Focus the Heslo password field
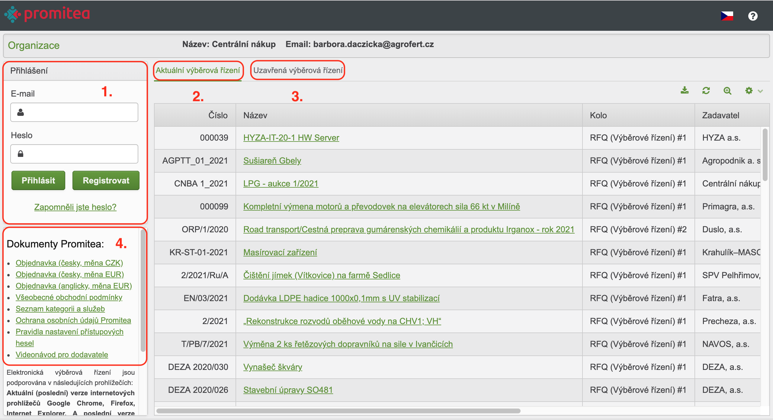The height and width of the screenshot is (420, 773). click(x=74, y=154)
